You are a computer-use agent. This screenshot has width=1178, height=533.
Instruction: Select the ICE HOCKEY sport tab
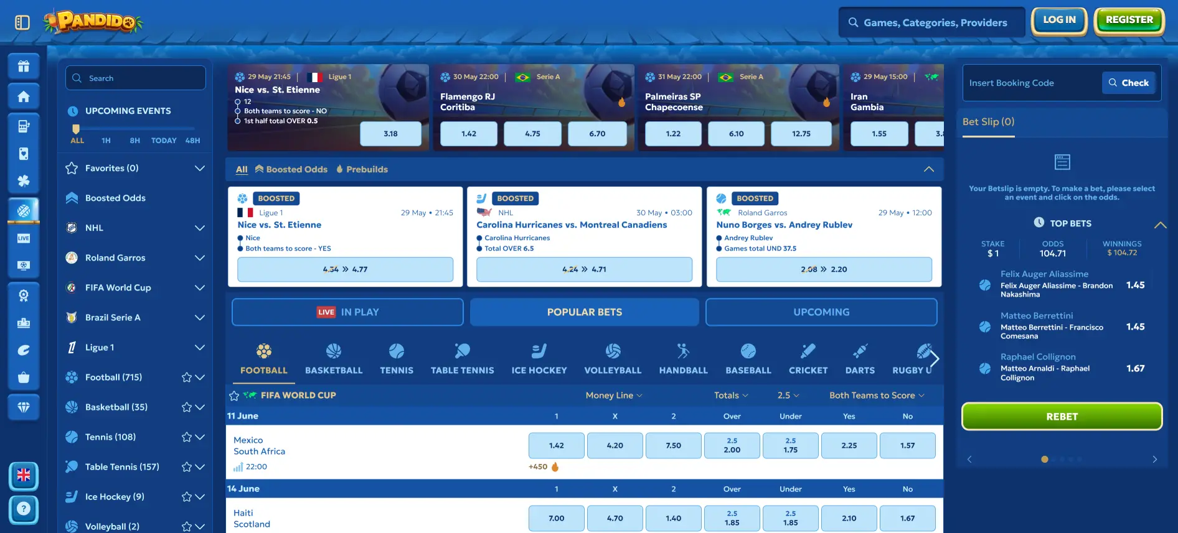539,359
